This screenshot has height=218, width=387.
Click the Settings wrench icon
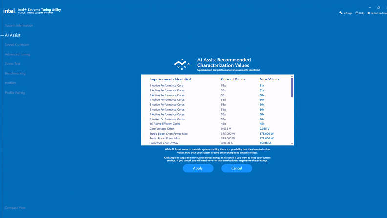pos(341,13)
